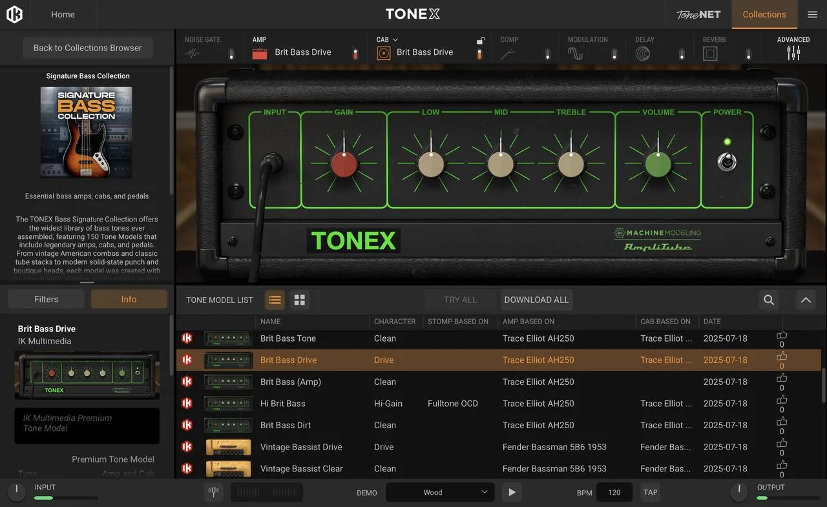Select the Delay concentric circles icon
The image size is (827, 507).
click(x=643, y=54)
